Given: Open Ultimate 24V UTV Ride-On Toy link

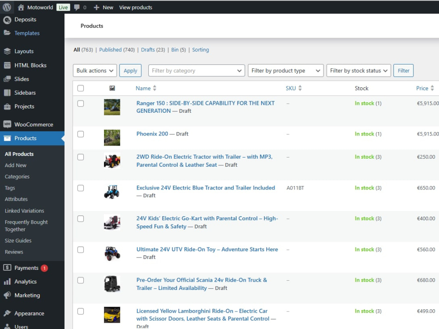Looking at the screenshot, I should point(207,249).
